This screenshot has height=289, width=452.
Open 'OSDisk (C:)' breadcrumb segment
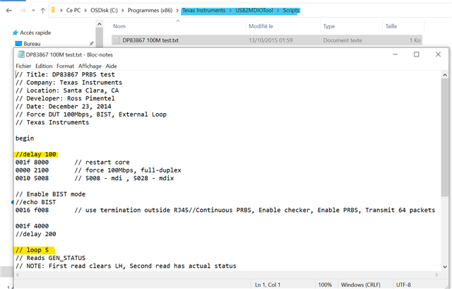[104, 11]
